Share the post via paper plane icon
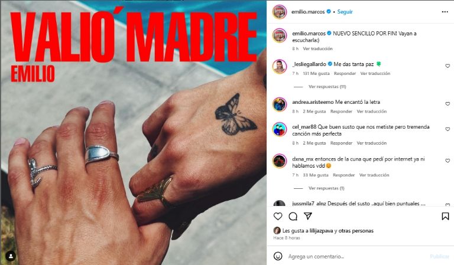The image size is (454, 265). point(308,216)
